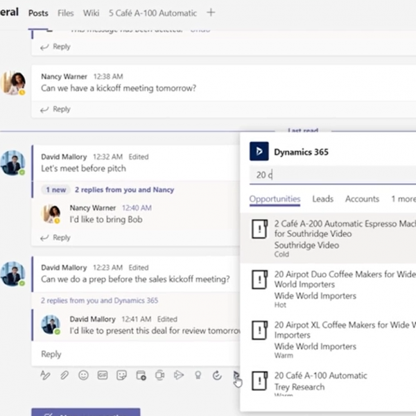
Task: Open the Format text tool in compose bar
Action: click(x=45, y=375)
